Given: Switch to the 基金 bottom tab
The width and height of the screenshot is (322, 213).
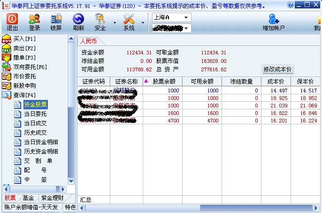Looking at the screenshot, I should pyautogui.click(x=28, y=198).
